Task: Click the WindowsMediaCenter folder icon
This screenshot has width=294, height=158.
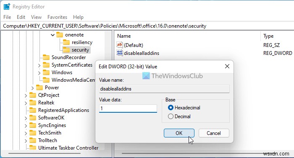Action: 46,80
